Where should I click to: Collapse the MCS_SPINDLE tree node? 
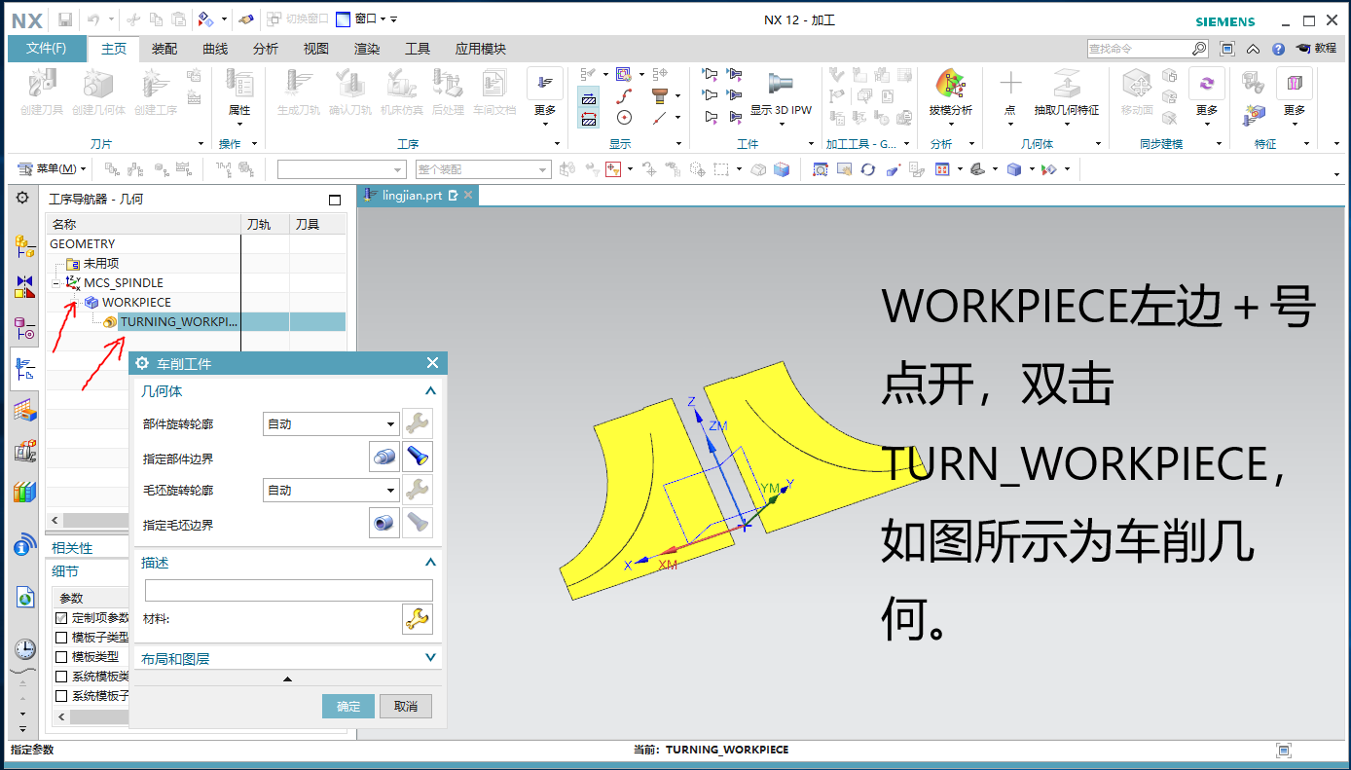(x=56, y=283)
